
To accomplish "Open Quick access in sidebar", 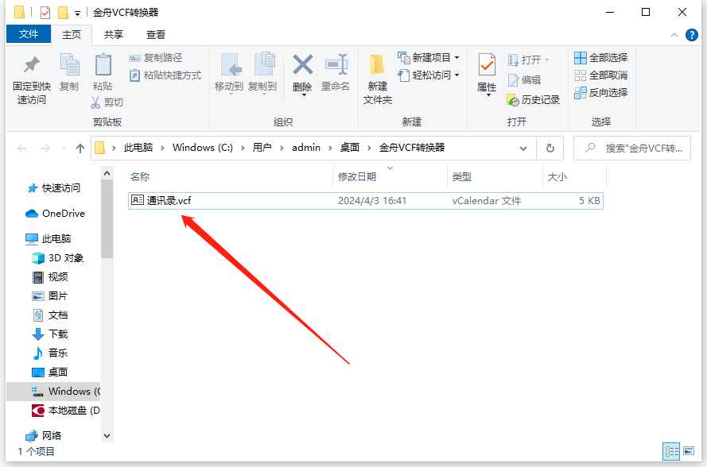I will (54, 187).
